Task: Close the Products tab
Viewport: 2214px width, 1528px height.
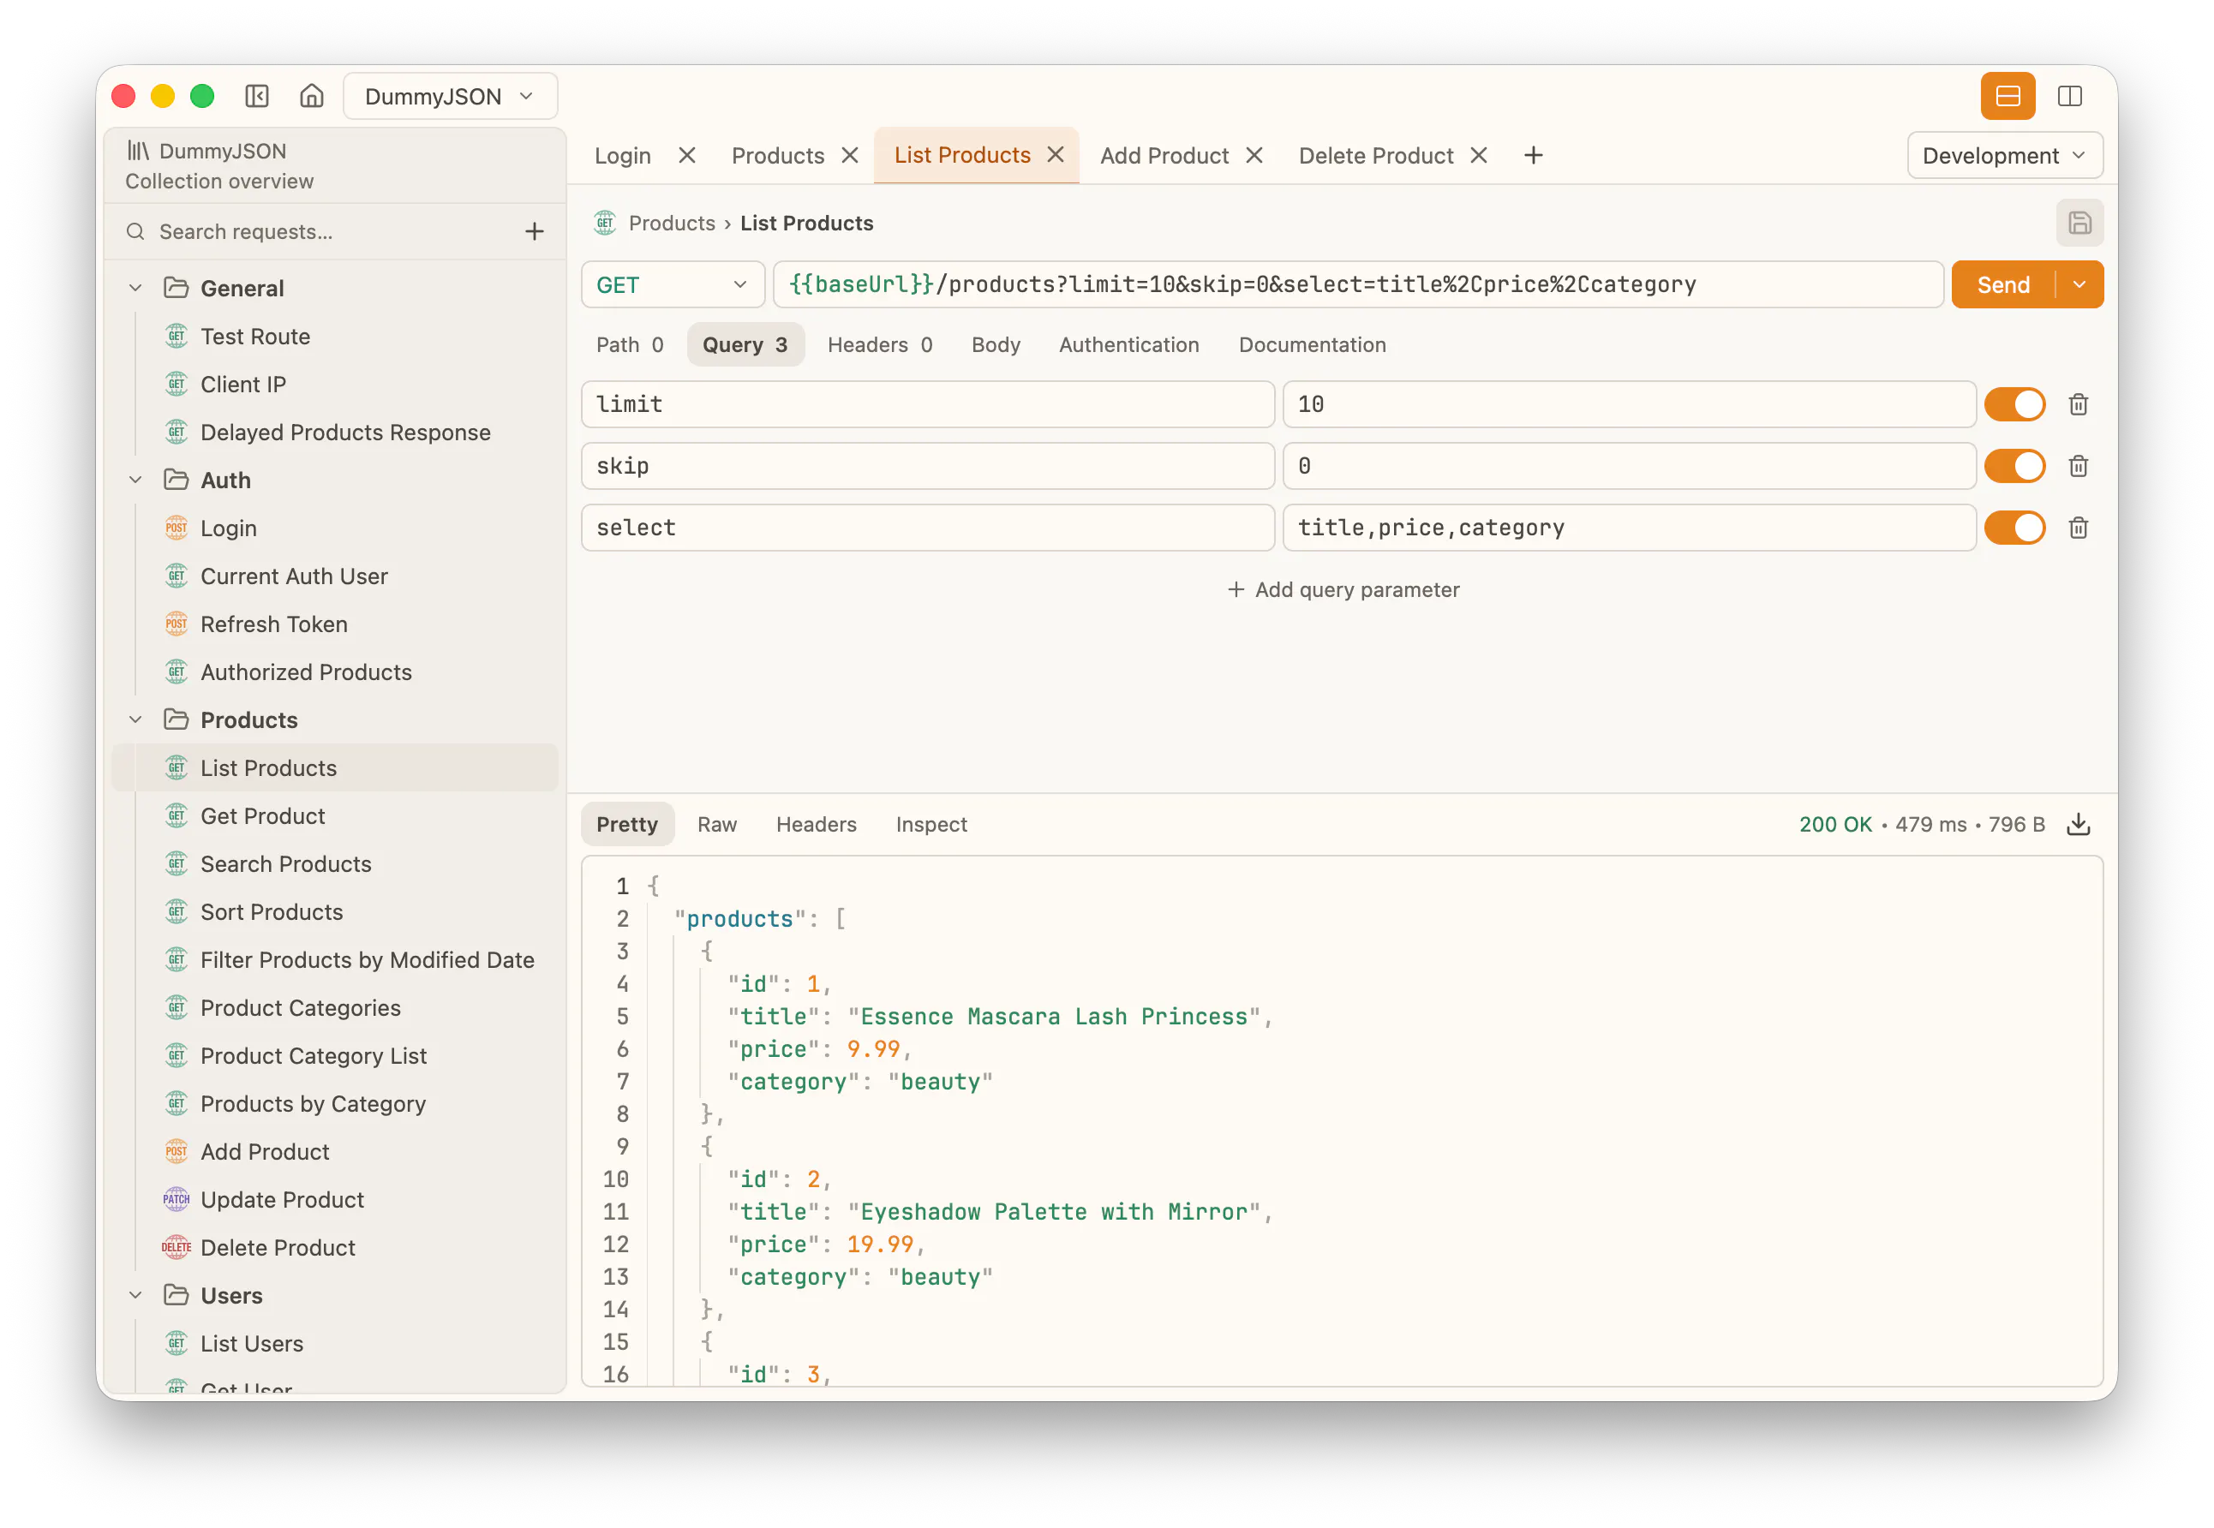Action: (849, 156)
